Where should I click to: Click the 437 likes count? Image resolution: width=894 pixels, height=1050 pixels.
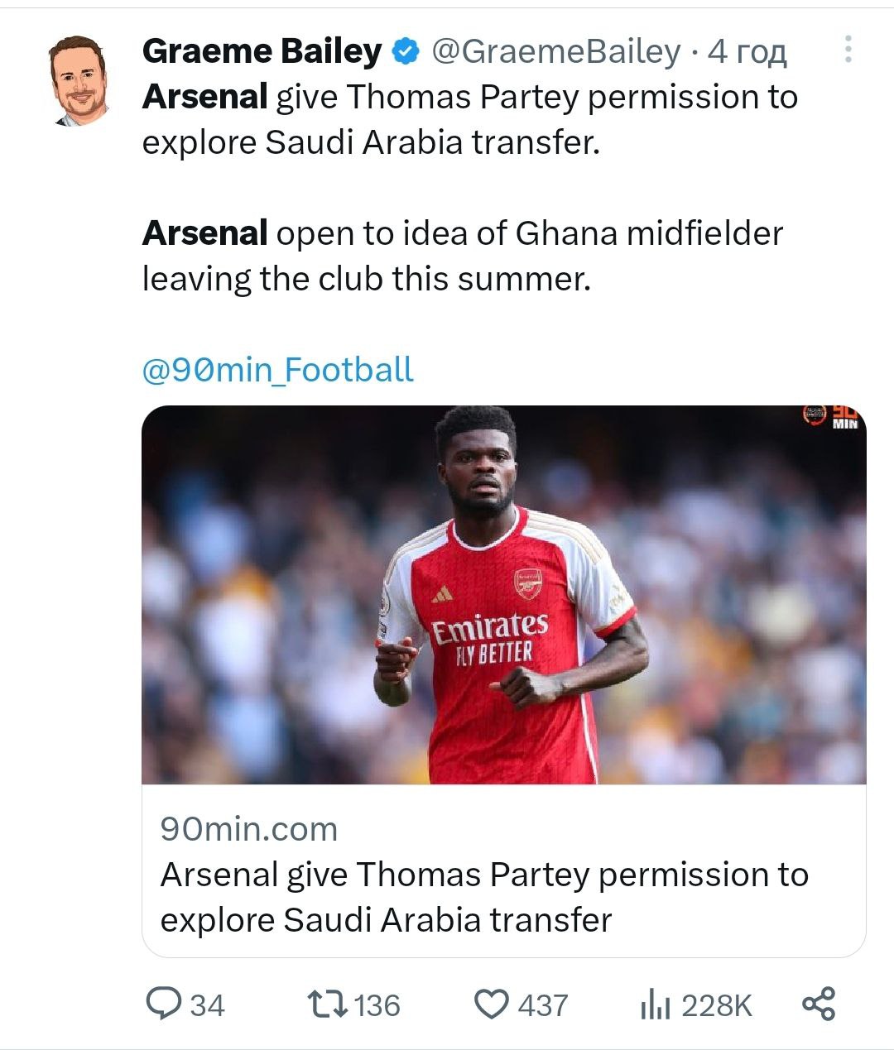(x=542, y=1005)
